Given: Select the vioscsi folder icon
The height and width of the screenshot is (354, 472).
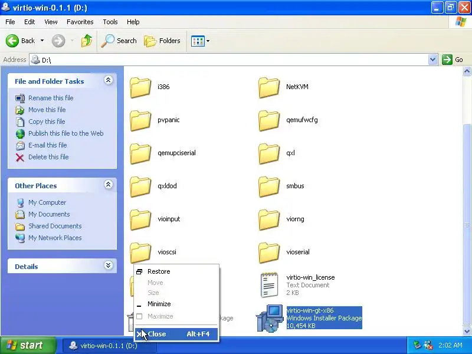Looking at the screenshot, I should [x=140, y=253].
